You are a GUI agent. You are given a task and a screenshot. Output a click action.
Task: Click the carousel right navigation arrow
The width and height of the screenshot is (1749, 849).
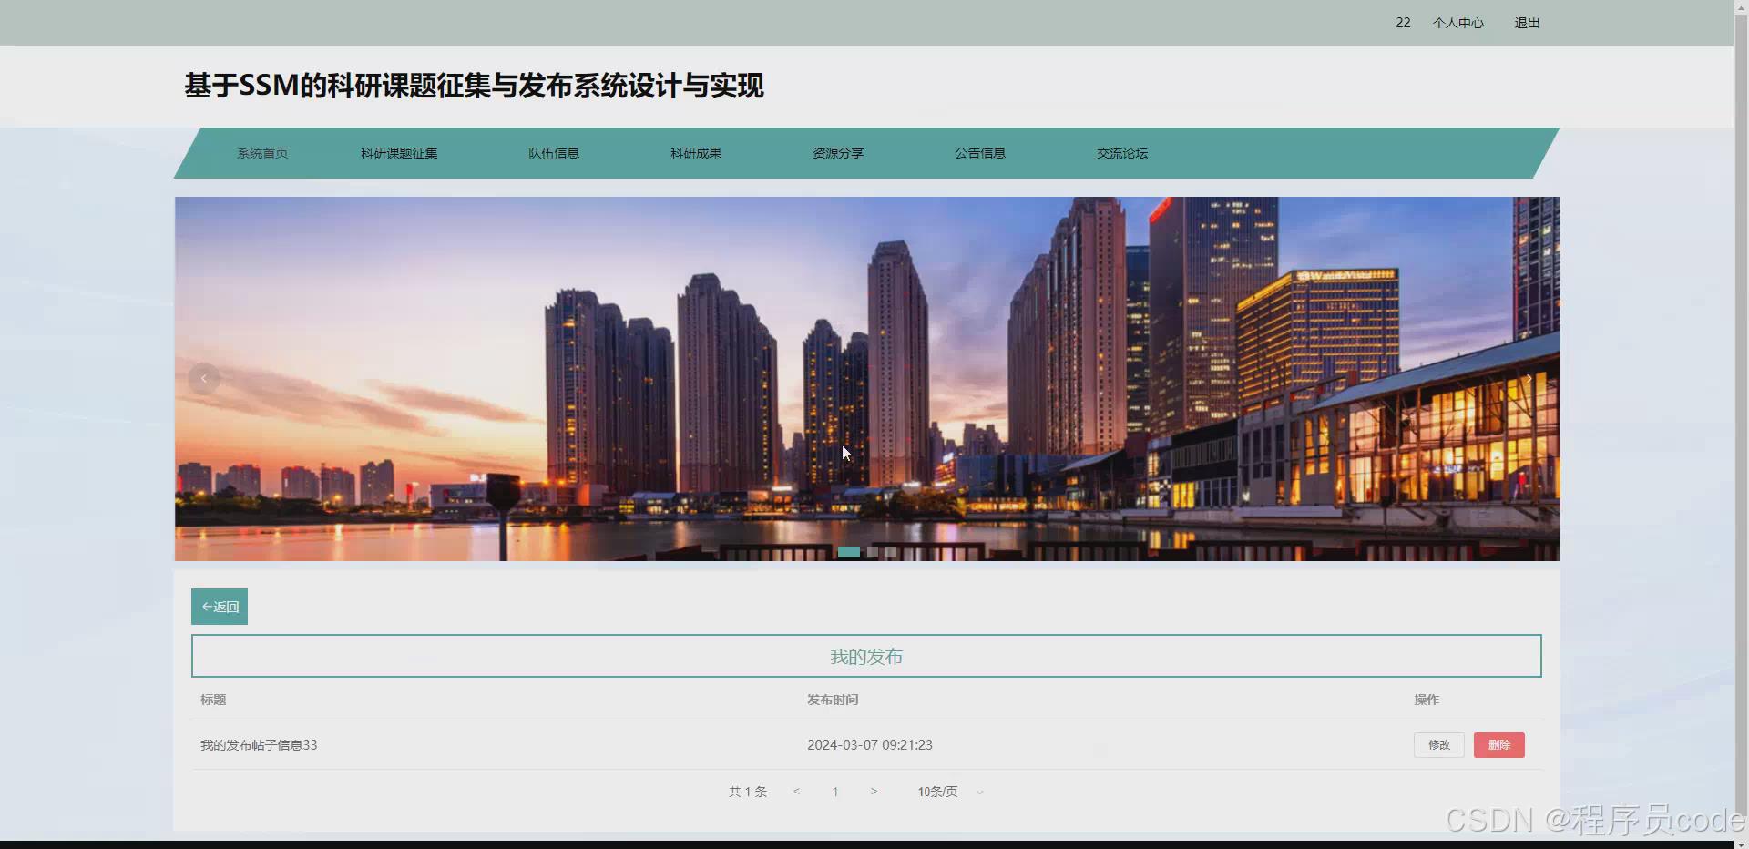click(x=1527, y=378)
